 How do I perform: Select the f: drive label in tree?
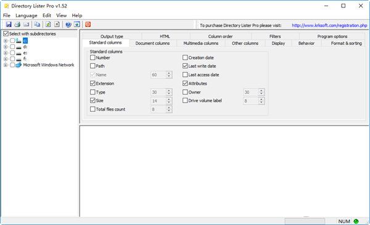25,59
